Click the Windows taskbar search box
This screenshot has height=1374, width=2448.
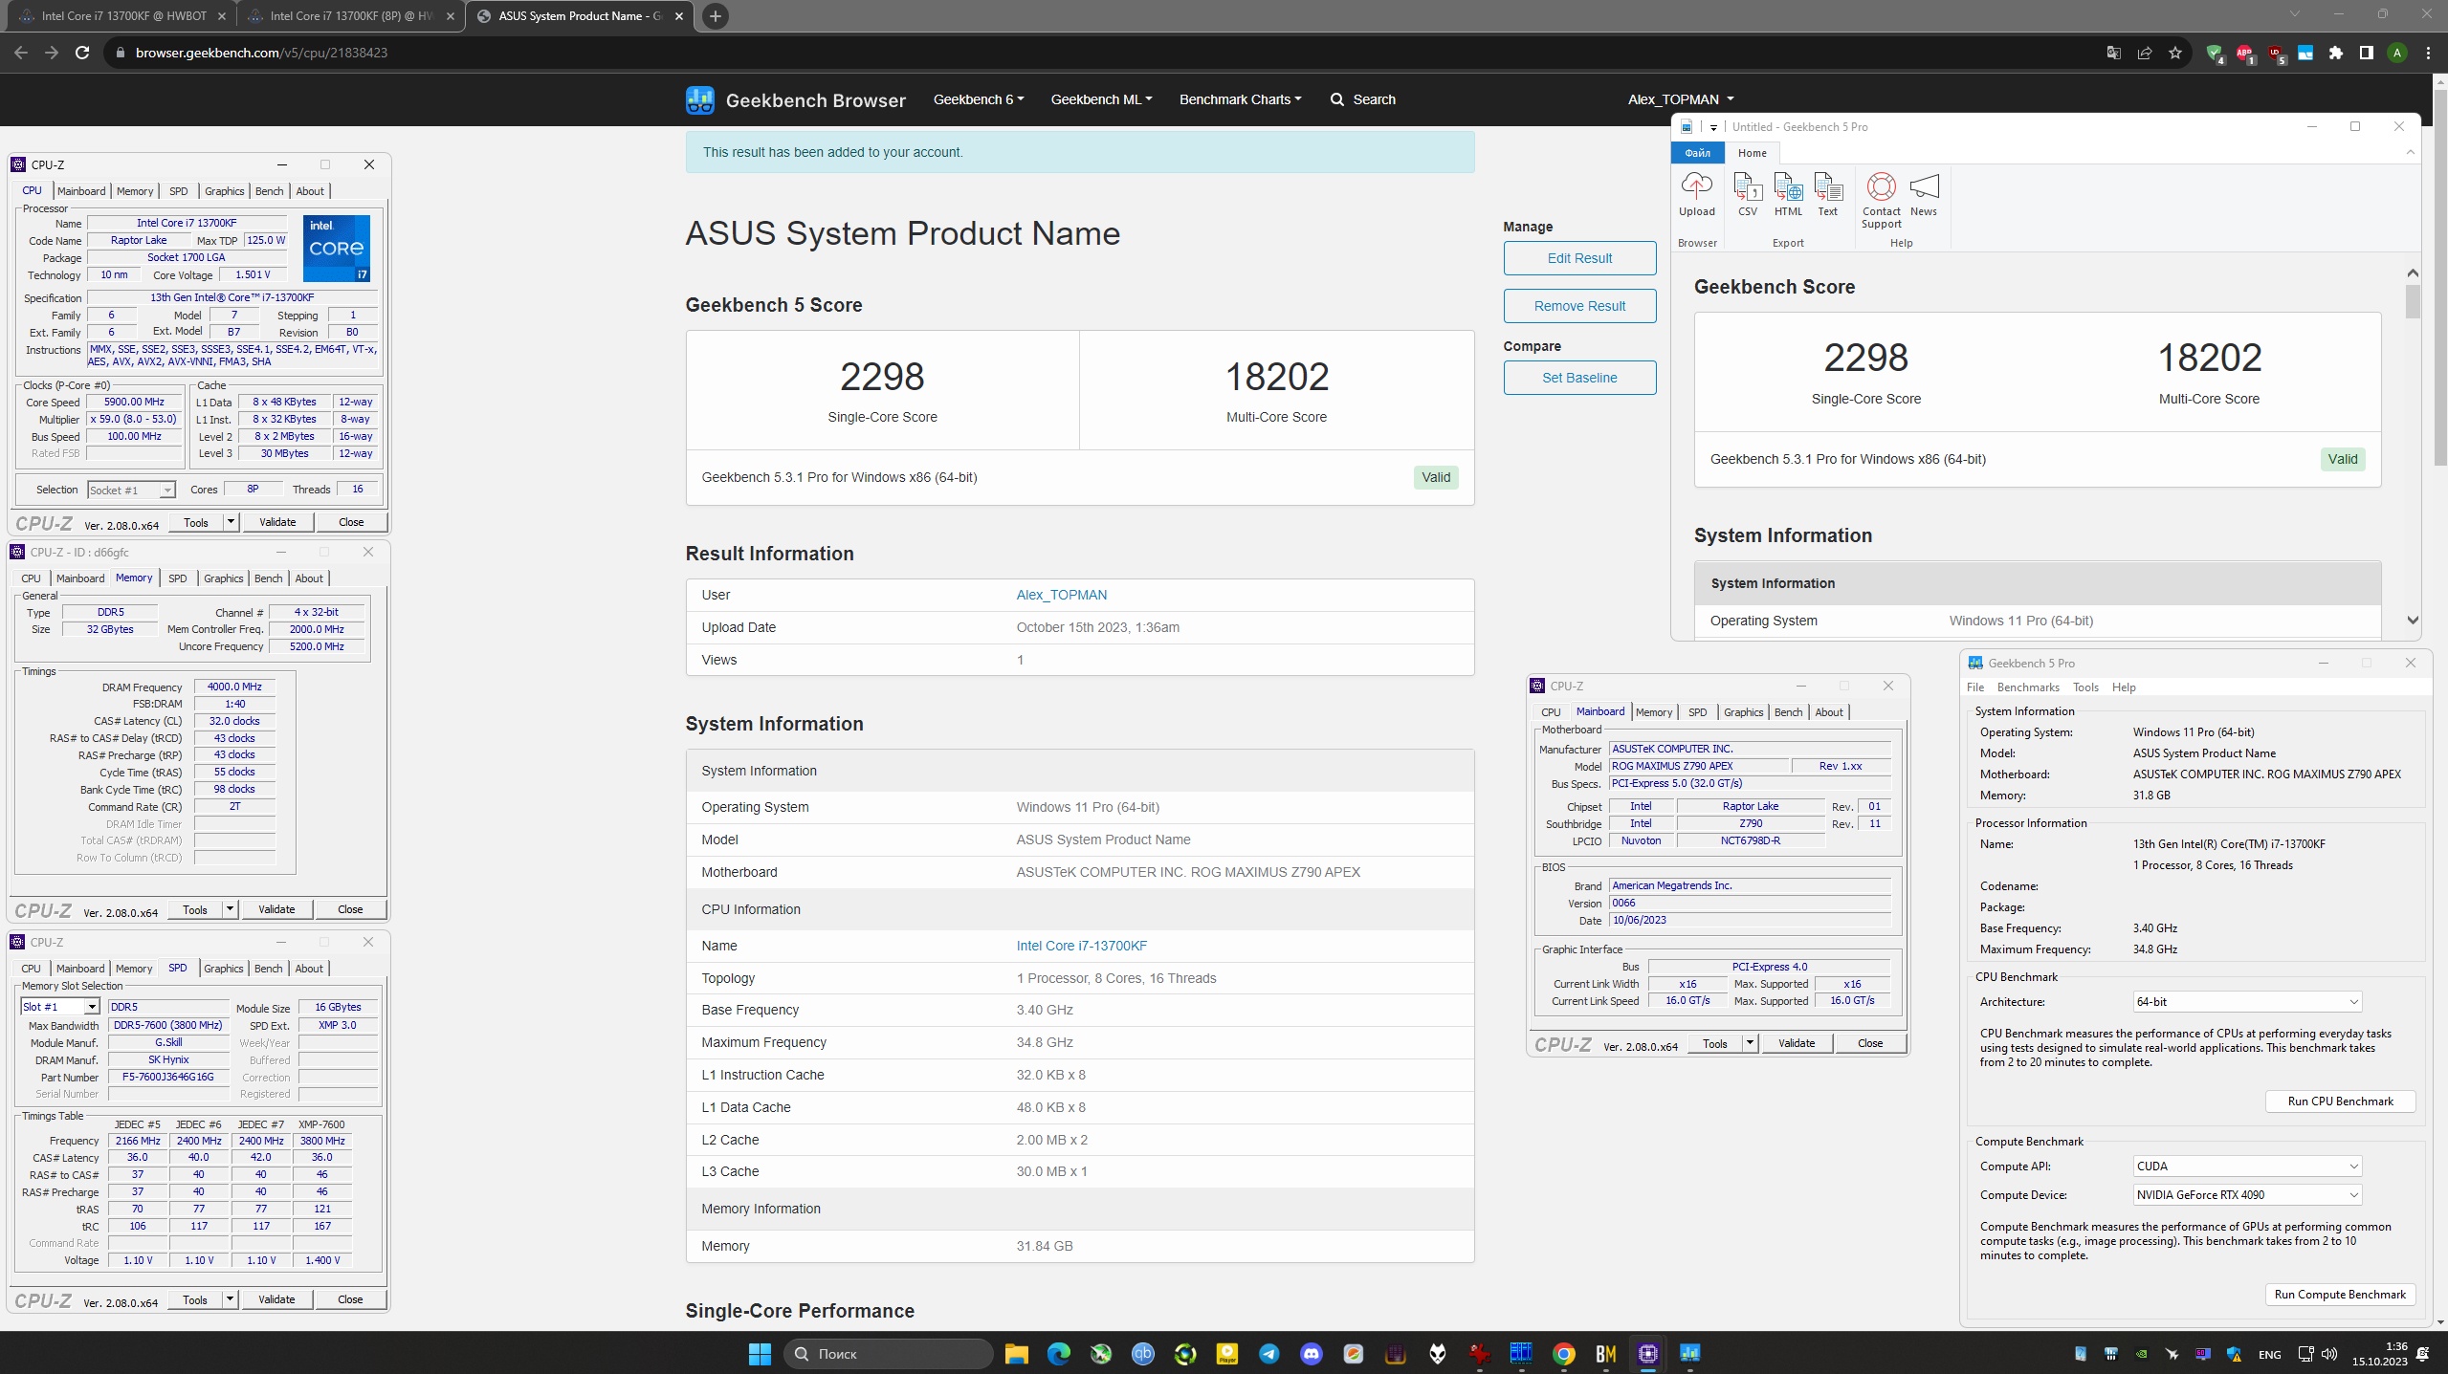pyautogui.click(x=889, y=1353)
